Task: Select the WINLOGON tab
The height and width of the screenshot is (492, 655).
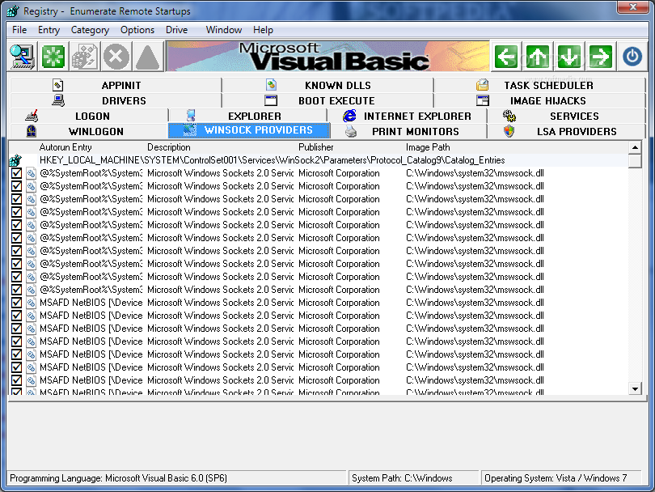Action: click(89, 132)
